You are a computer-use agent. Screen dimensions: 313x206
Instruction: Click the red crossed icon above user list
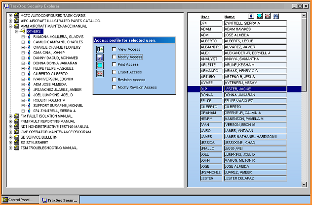click(x=267, y=16)
